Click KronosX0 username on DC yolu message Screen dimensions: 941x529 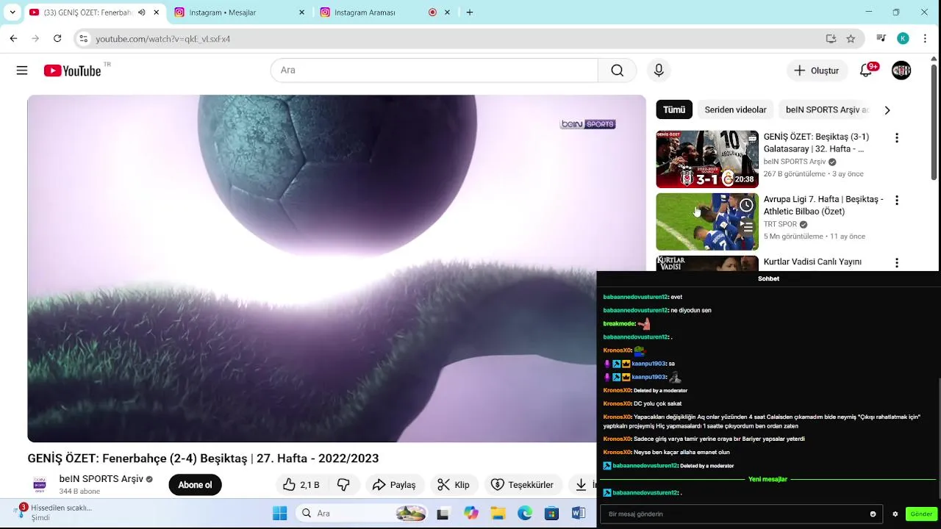click(617, 403)
